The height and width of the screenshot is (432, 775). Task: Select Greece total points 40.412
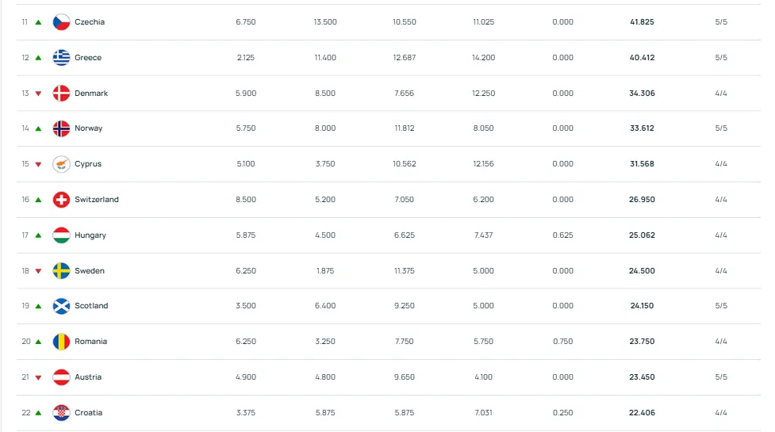pos(642,58)
